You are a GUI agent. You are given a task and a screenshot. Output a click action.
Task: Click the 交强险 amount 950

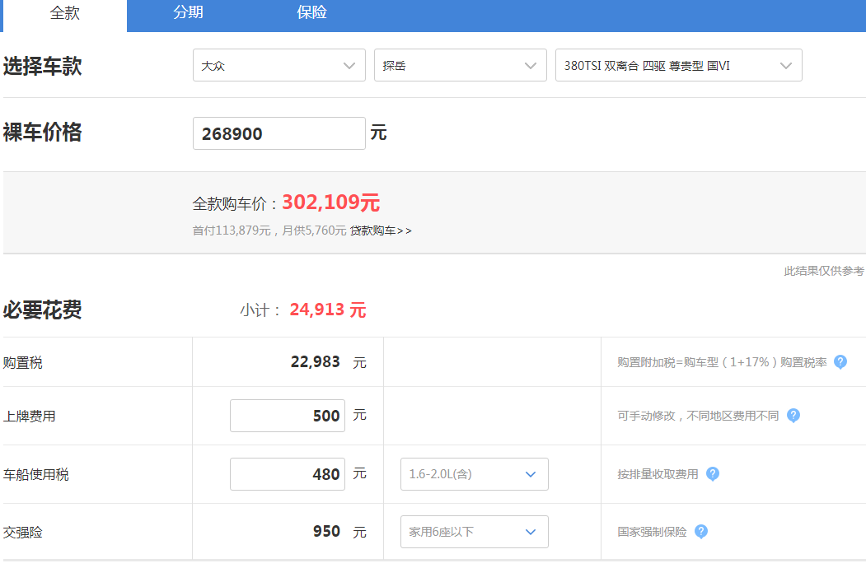tap(326, 532)
